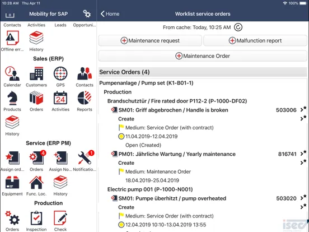Open Func. Loc. house icon

coord(36,182)
